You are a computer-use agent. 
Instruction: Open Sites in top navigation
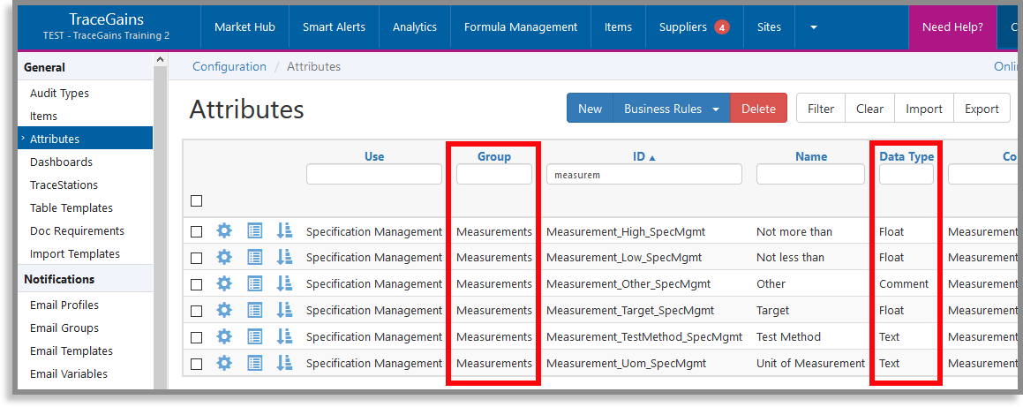tap(769, 27)
